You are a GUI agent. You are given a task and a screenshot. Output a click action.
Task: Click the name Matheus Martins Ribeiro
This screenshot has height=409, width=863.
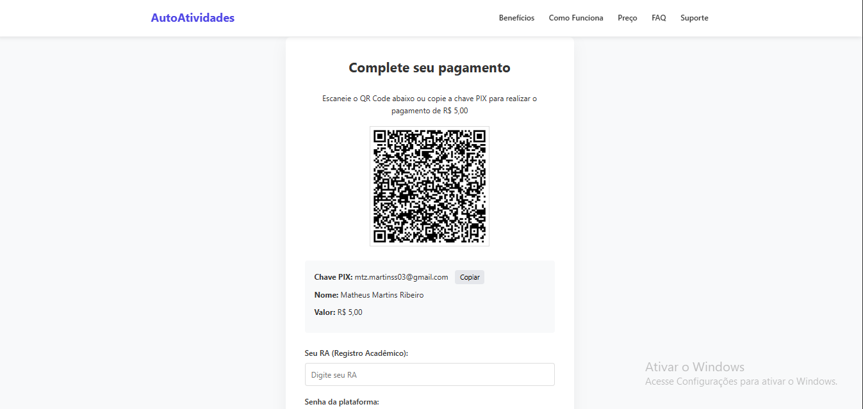pos(382,295)
